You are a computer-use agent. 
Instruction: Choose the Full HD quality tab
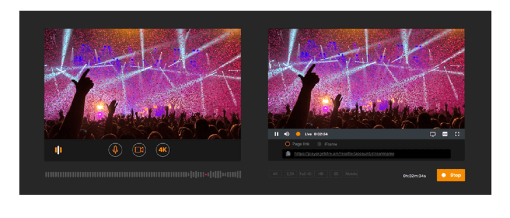pos(306,174)
